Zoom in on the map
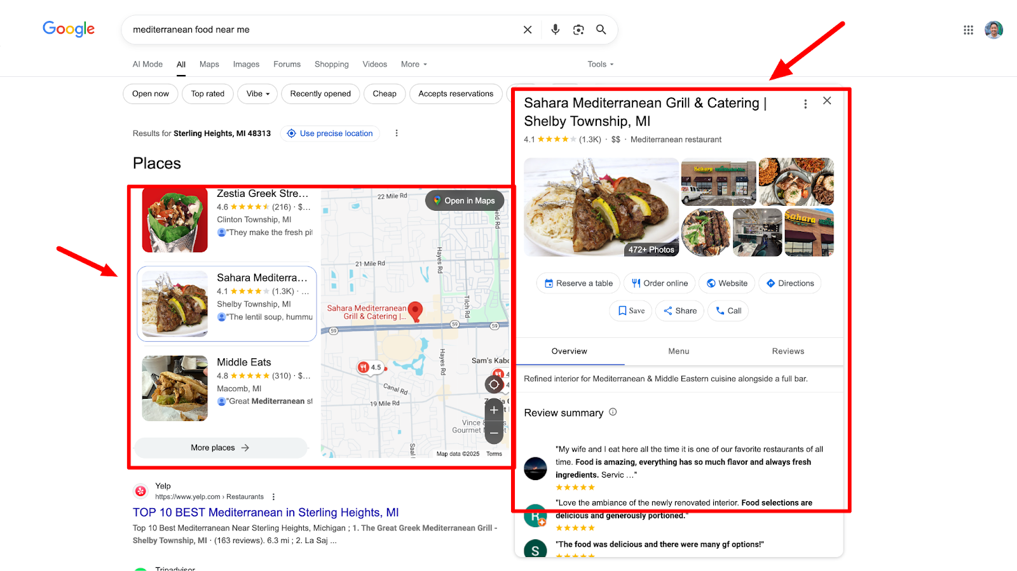1017x571 pixels. click(494, 410)
